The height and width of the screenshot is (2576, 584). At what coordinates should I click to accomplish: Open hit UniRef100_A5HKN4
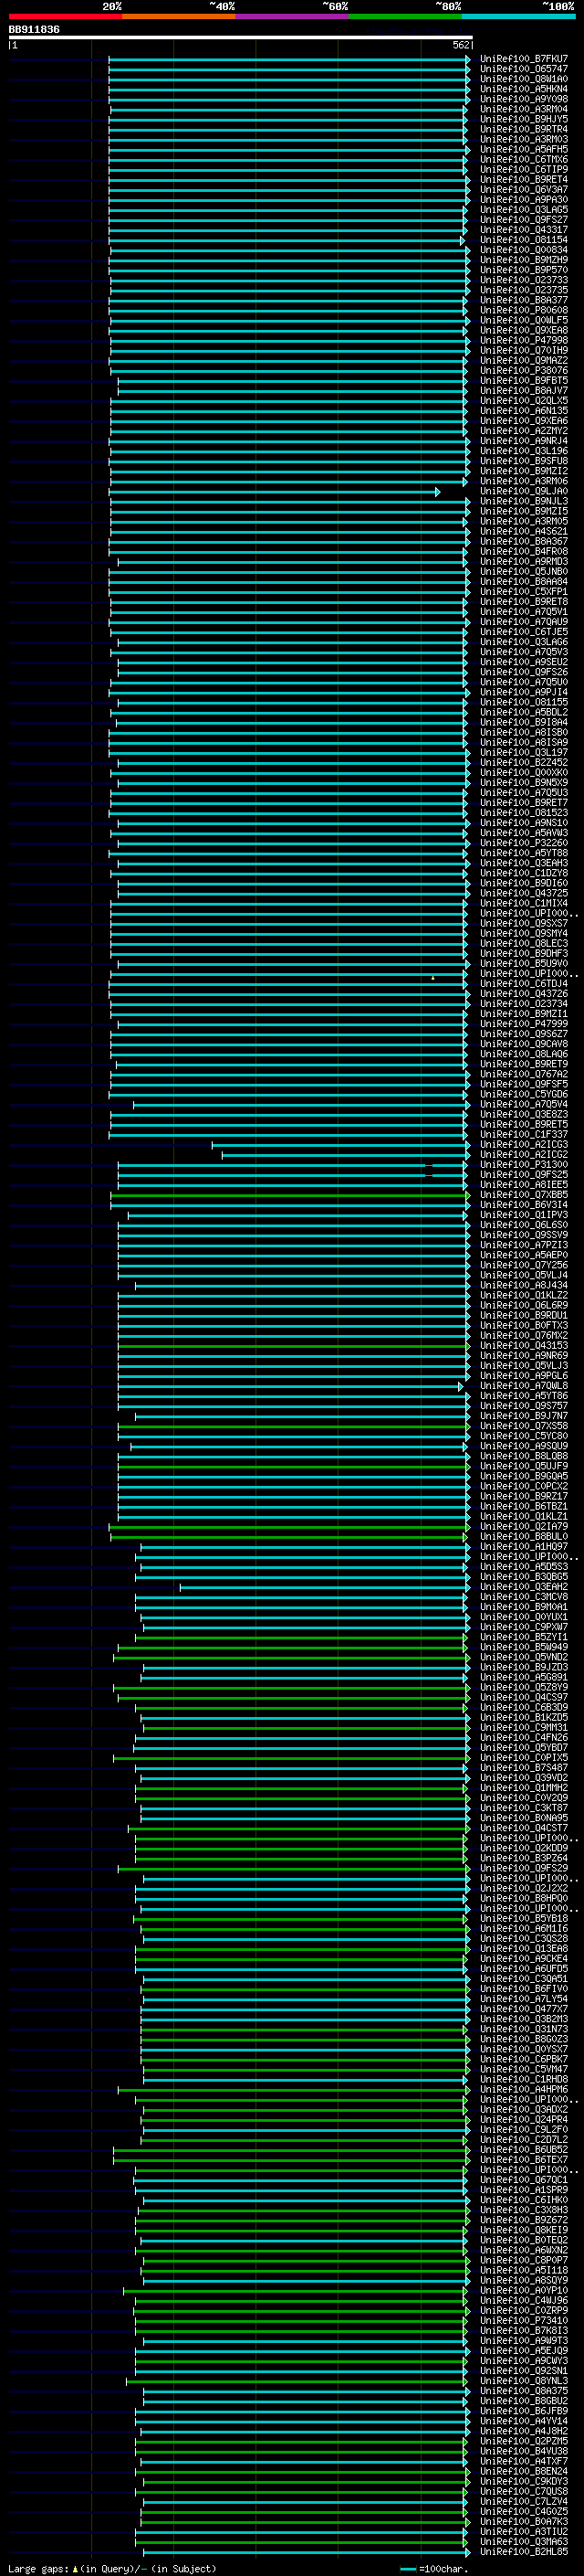[523, 89]
